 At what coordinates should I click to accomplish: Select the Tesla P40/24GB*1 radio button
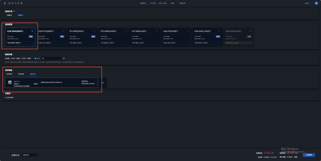[x=188, y=31]
